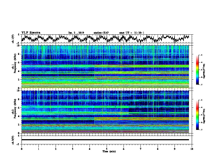
Task: Click the rotated log PSD label beside the ch.2 colorbar
Action: coord(204,116)
